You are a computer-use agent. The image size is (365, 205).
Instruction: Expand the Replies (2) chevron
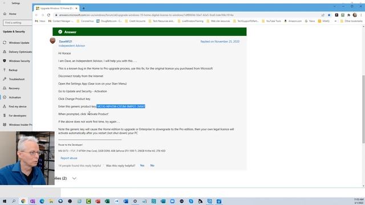[74, 178]
